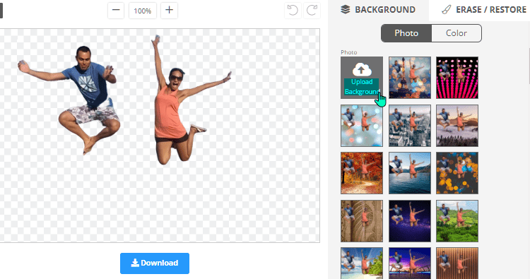Click the Upload Background tile
The height and width of the screenshot is (279, 530).
tap(362, 78)
